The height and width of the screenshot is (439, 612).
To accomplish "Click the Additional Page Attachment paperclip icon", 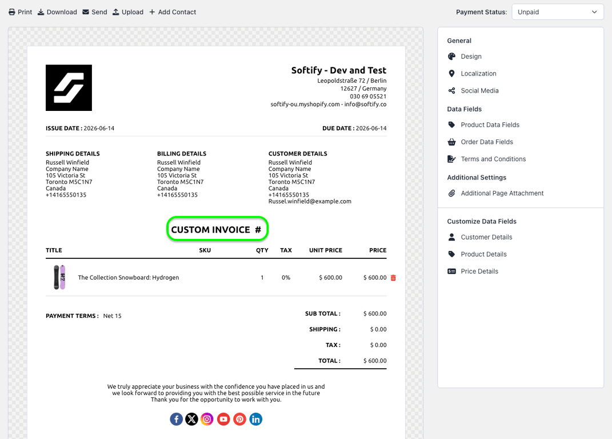I will pos(451,193).
